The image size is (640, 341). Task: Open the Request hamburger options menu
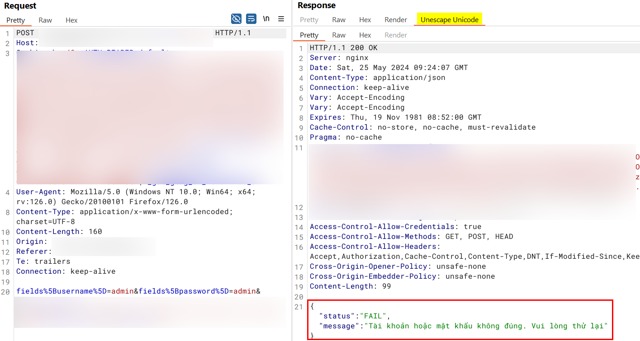click(x=281, y=19)
